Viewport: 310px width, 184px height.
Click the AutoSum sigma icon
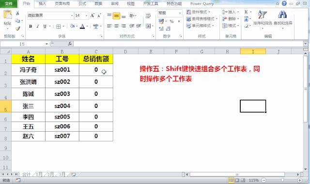pyautogui.click(x=246, y=12)
